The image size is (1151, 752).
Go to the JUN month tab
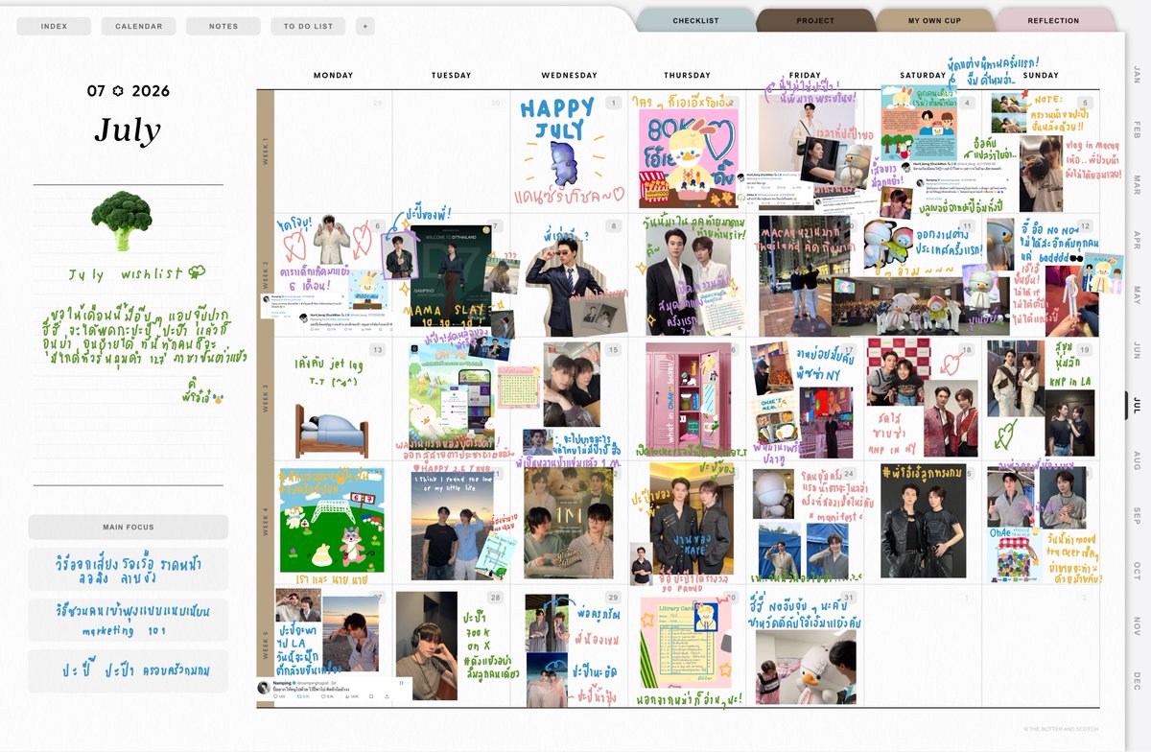1138,350
